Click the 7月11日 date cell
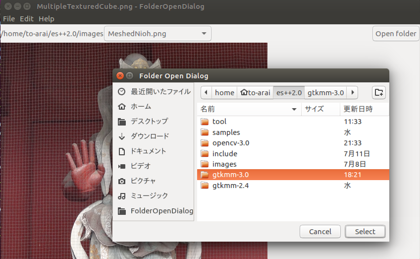 [x=357, y=153]
